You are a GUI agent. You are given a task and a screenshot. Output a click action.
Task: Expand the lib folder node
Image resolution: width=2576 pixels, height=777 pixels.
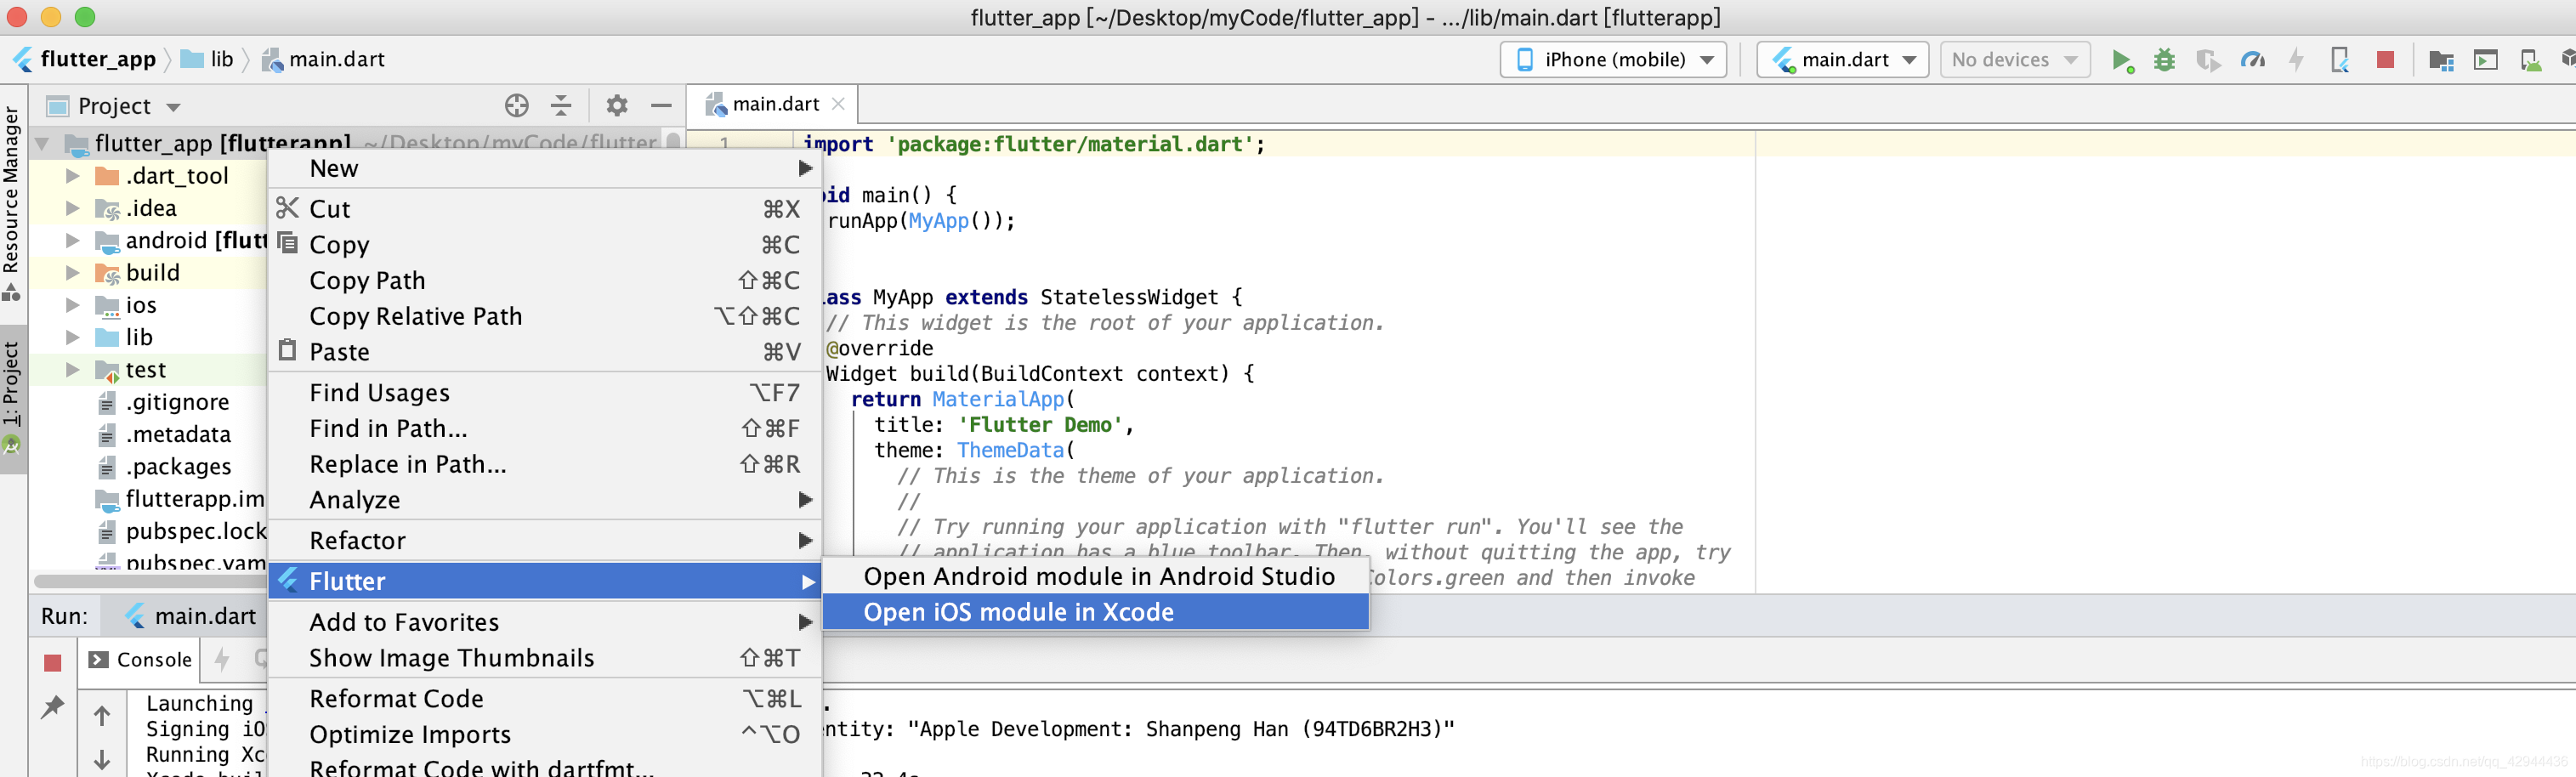pyautogui.click(x=72, y=337)
